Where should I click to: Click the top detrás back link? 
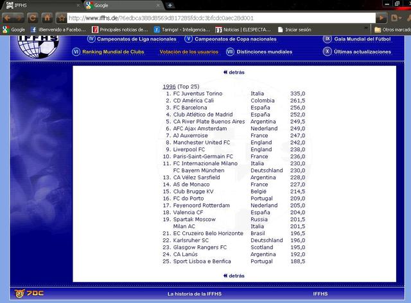pyautogui.click(x=234, y=72)
